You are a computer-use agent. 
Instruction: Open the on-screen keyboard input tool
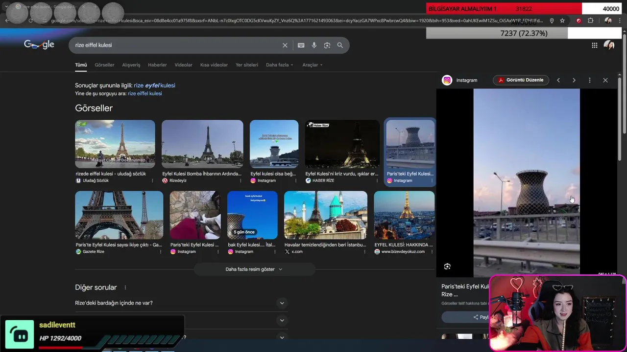click(301, 45)
